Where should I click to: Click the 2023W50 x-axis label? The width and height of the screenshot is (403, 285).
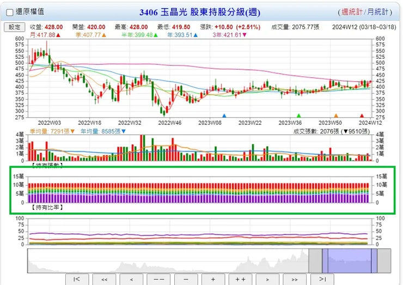330,123
